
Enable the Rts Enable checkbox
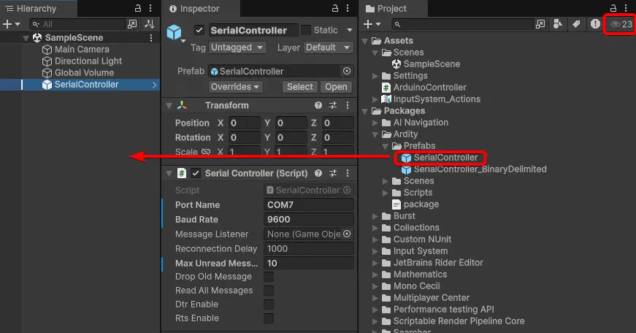click(269, 318)
